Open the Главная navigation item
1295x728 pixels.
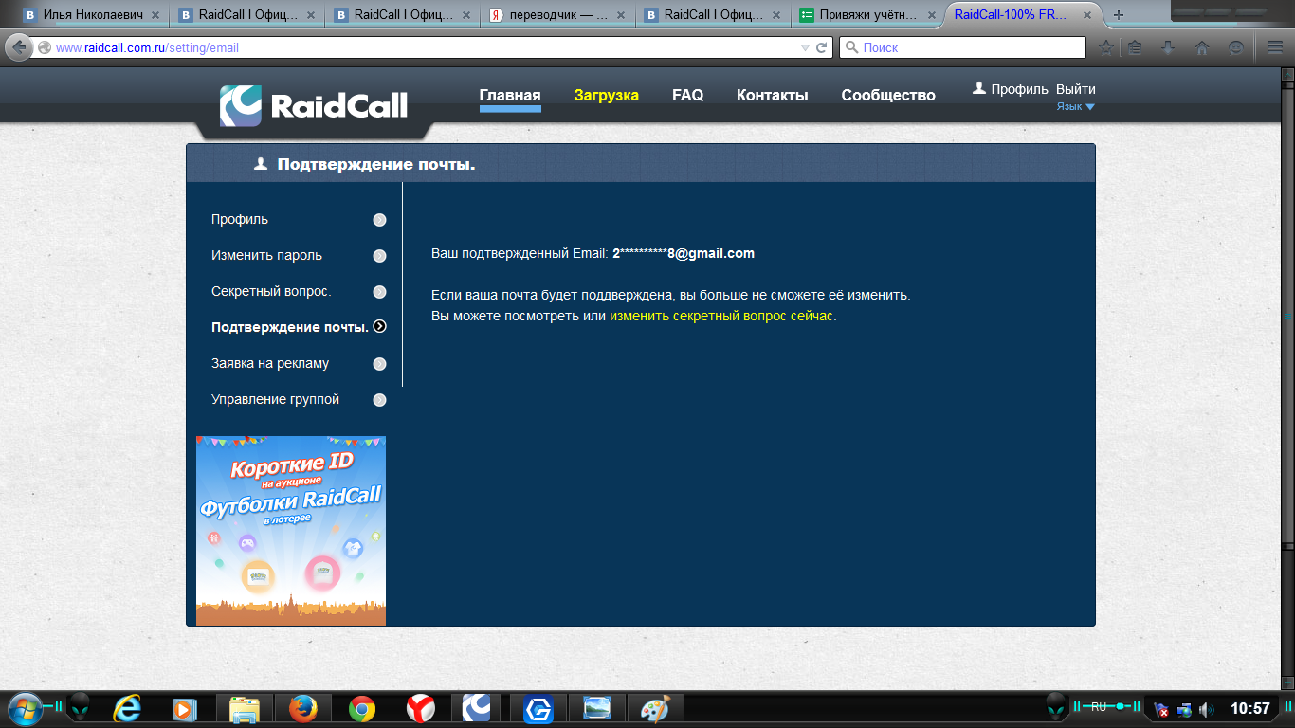point(510,95)
